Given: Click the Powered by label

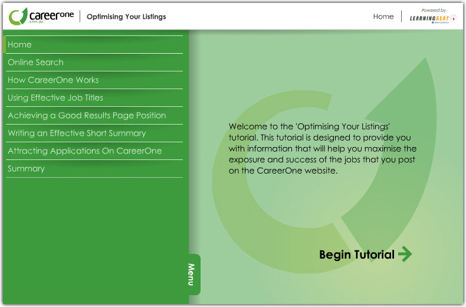Looking at the screenshot, I should [434, 11].
